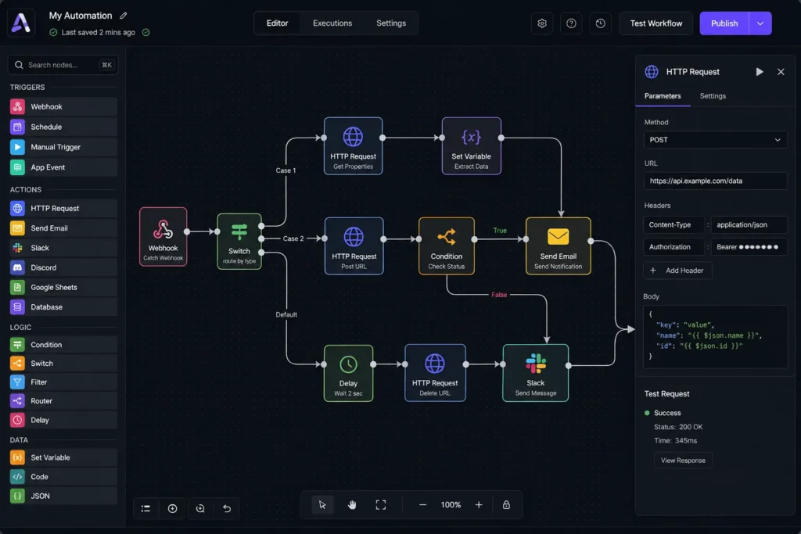Viewport: 801px width, 534px height.
Task: Open the Method POST dropdown
Action: click(715, 140)
